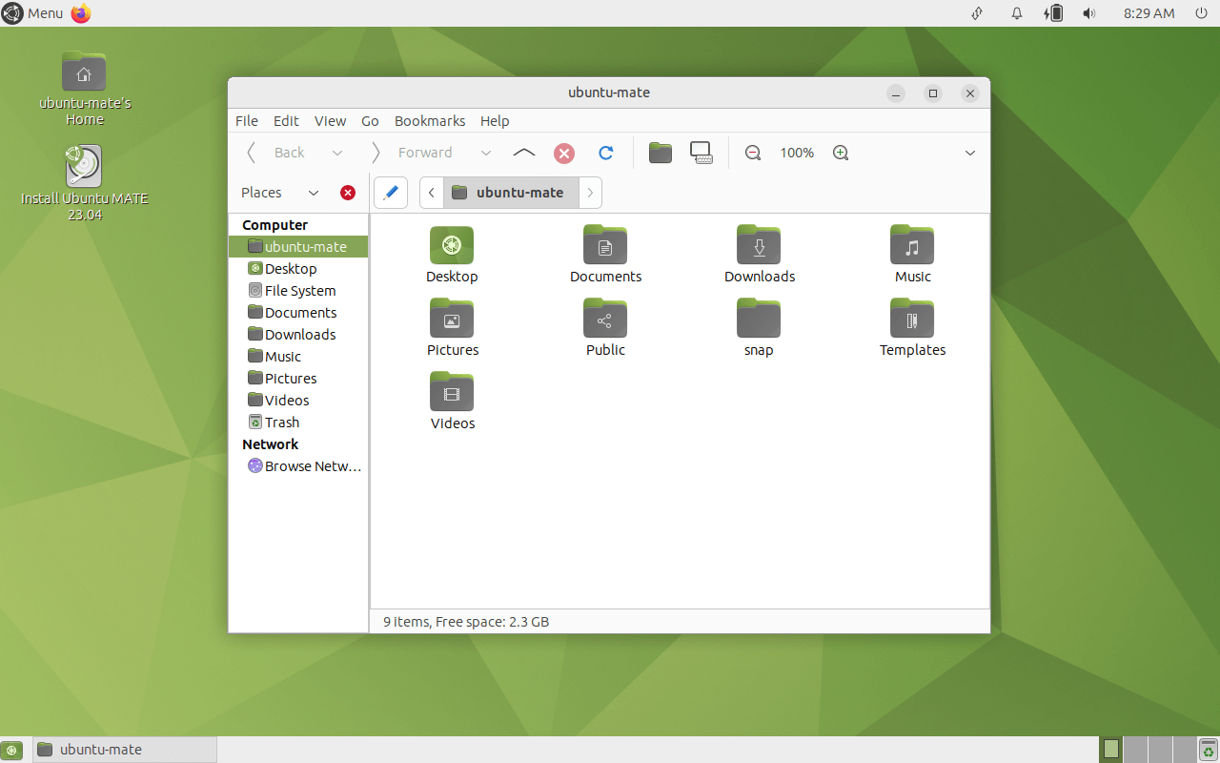Open the Bookmarks menu
Image resolution: width=1220 pixels, height=763 pixels.
(x=430, y=121)
